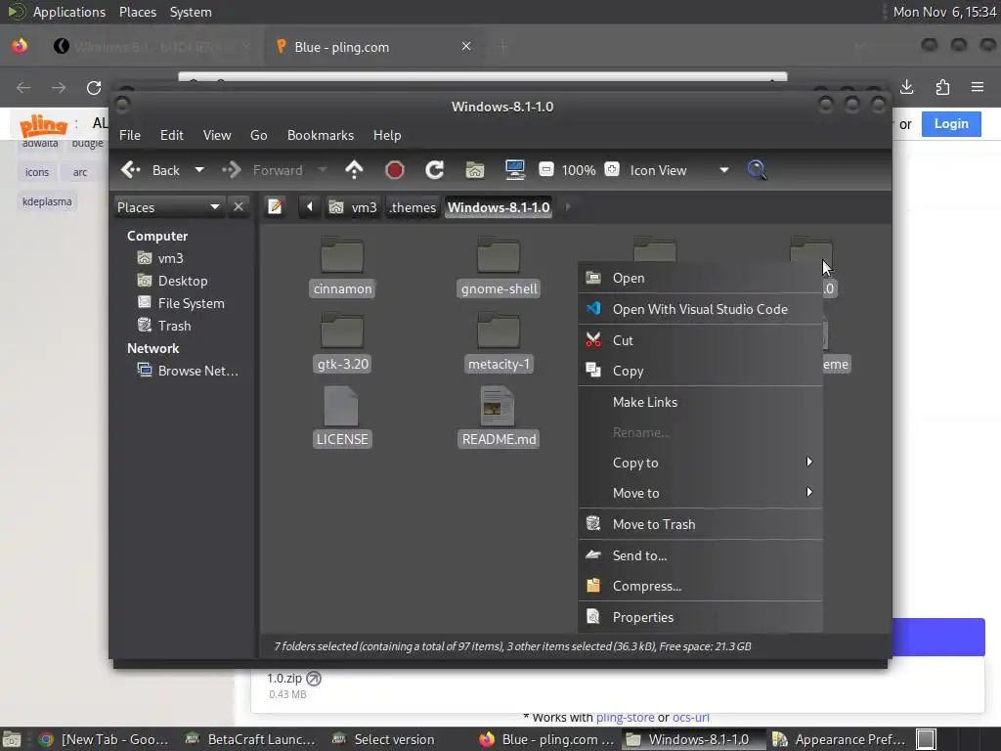The image size is (1001, 751).
Task: Toggle the location edit pencil icon
Action: 275,207
